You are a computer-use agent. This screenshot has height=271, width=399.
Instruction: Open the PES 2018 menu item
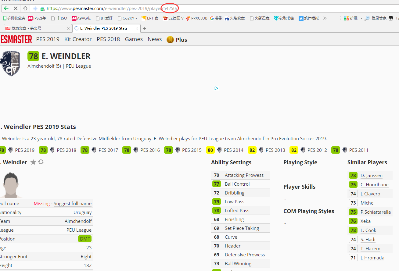pyautogui.click(x=108, y=39)
